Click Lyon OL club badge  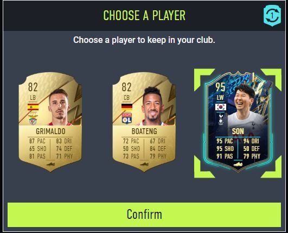click(x=127, y=118)
